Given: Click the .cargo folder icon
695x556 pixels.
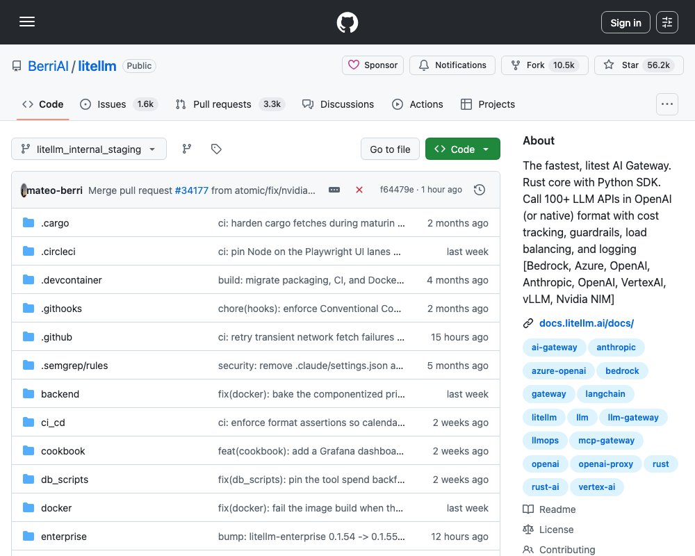Looking at the screenshot, I should coord(28,222).
